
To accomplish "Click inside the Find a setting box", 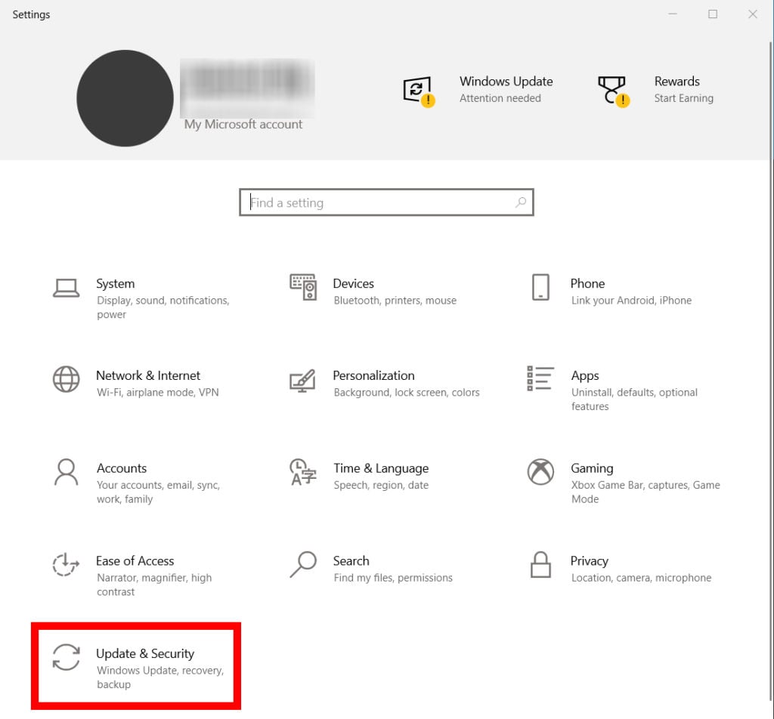I will 363,202.
